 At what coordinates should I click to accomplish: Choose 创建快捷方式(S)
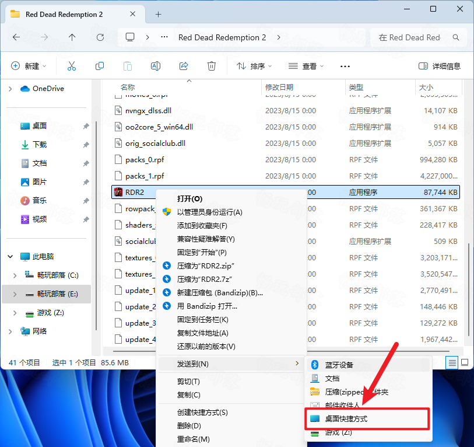click(x=231, y=413)
